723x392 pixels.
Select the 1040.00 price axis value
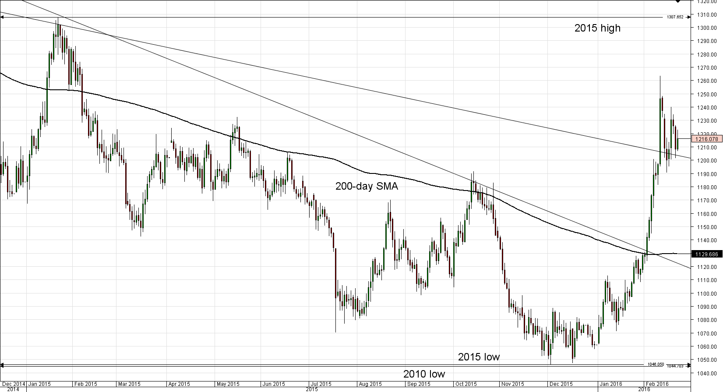[708, 373]
